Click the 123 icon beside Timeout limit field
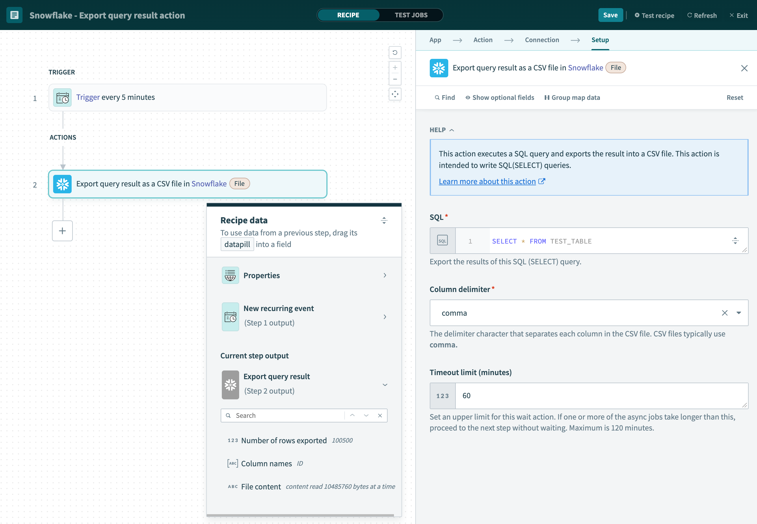Image resolution: width=757 pixels, height=524 pixels. pyautogui.click(x=442, y=396)
